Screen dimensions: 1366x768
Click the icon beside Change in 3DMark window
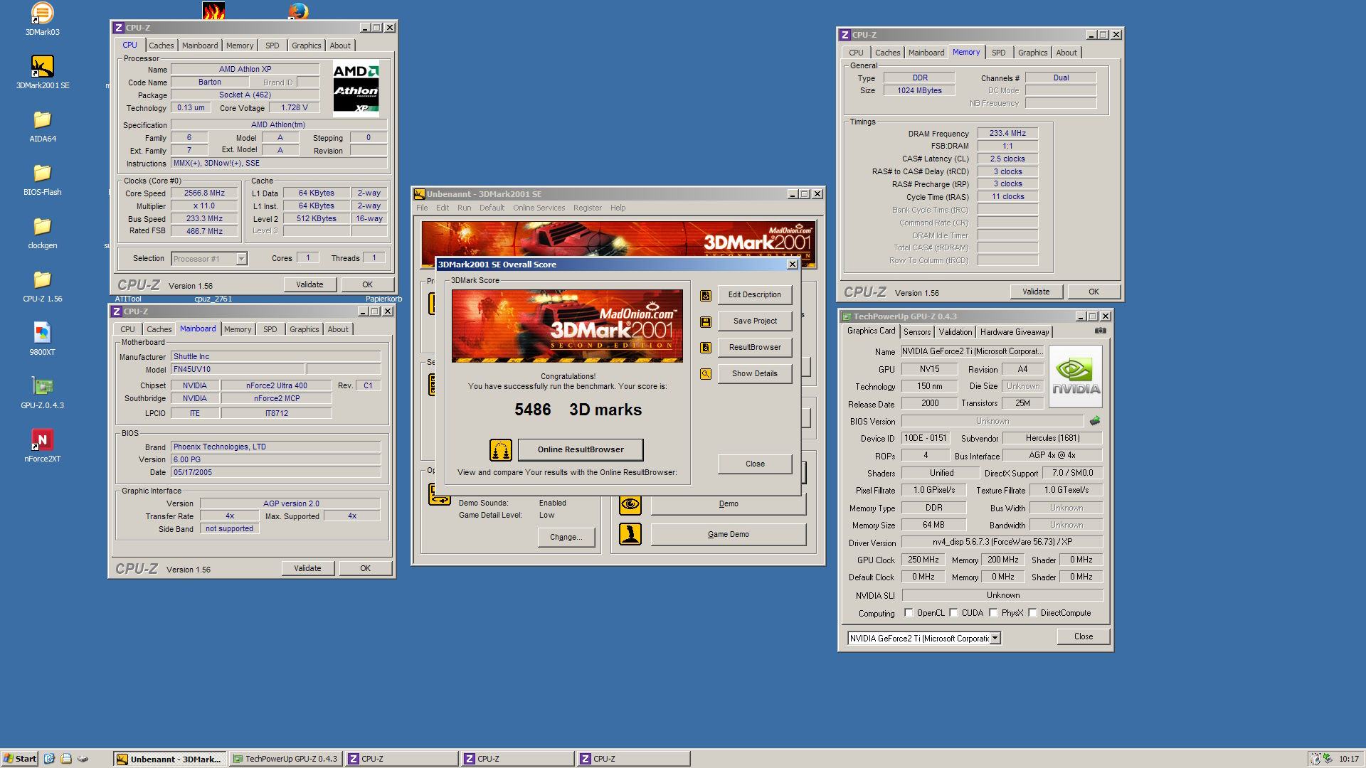(x=439, y=494)
